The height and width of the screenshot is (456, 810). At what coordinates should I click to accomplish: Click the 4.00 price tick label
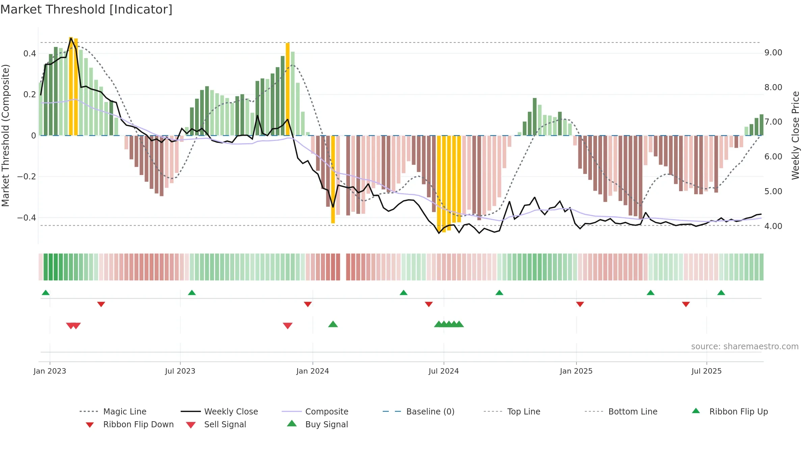[x=773, y=226]
